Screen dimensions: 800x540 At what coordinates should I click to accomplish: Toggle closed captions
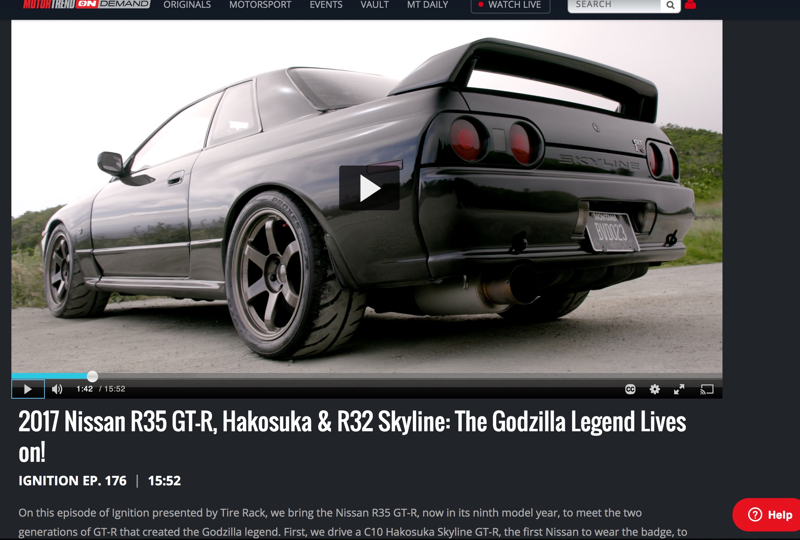tap(630, 389)
